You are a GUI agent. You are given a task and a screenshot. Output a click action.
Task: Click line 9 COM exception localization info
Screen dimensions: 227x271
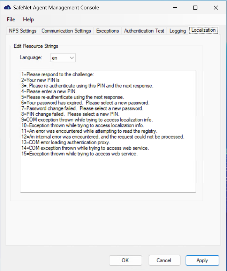pyautogui.click(x=87, y=119)
